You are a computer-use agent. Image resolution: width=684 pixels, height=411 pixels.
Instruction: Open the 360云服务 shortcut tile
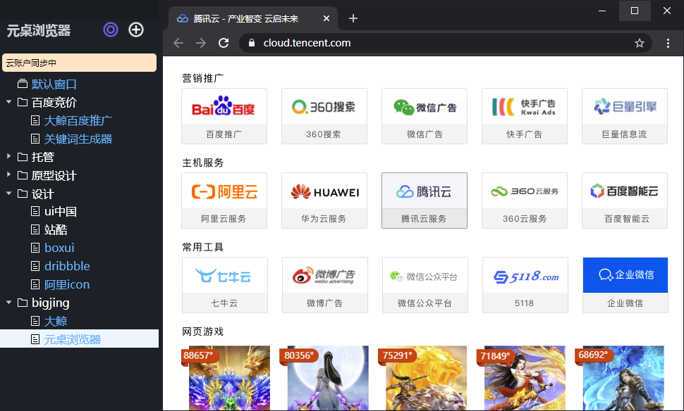(525, 201)
